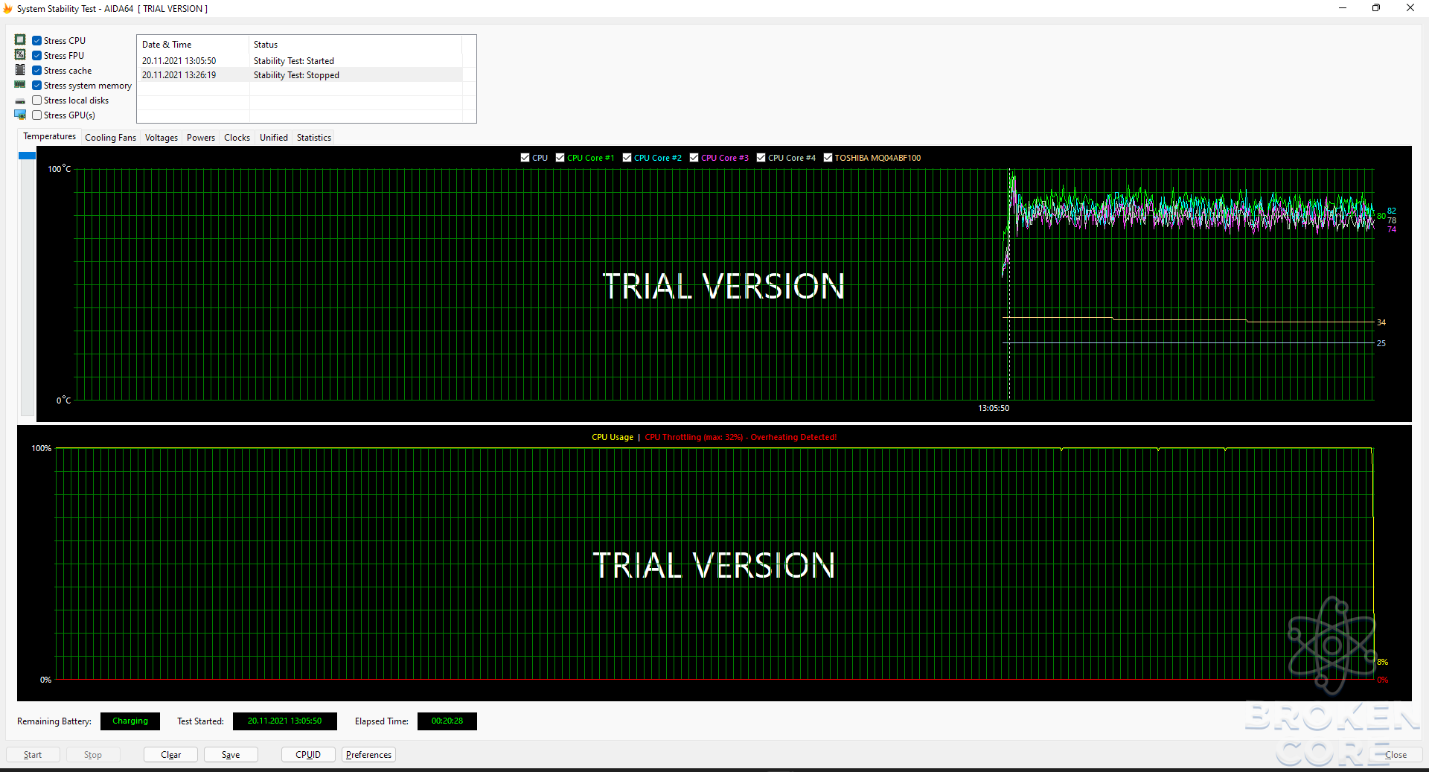The height and width of the screenshot is (772, 1429).
Task: Click the cache icon beside Stress cache
Action: coord(20,70)
